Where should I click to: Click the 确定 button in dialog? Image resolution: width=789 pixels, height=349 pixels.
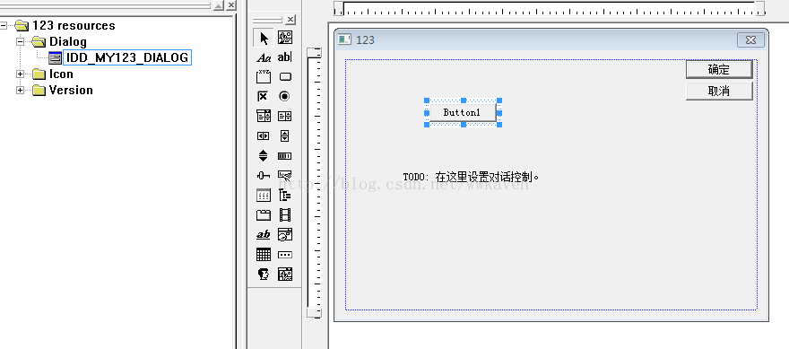pyautogui.click(x=719, y=69)
